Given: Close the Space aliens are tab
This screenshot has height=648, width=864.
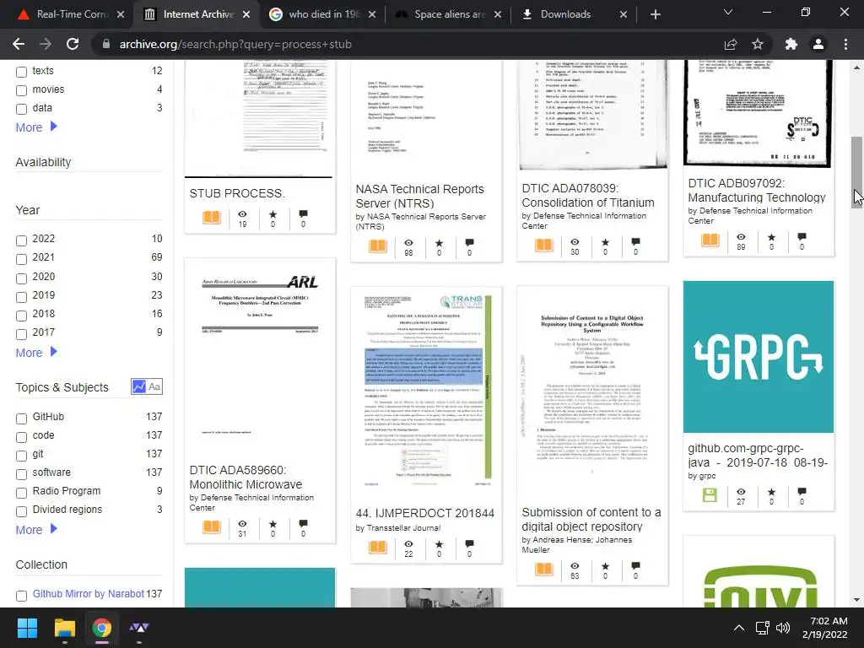Looking at the screenshot, I should point(498,14).
